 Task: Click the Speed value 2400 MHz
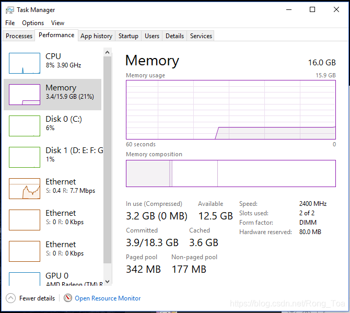[313, 204]
